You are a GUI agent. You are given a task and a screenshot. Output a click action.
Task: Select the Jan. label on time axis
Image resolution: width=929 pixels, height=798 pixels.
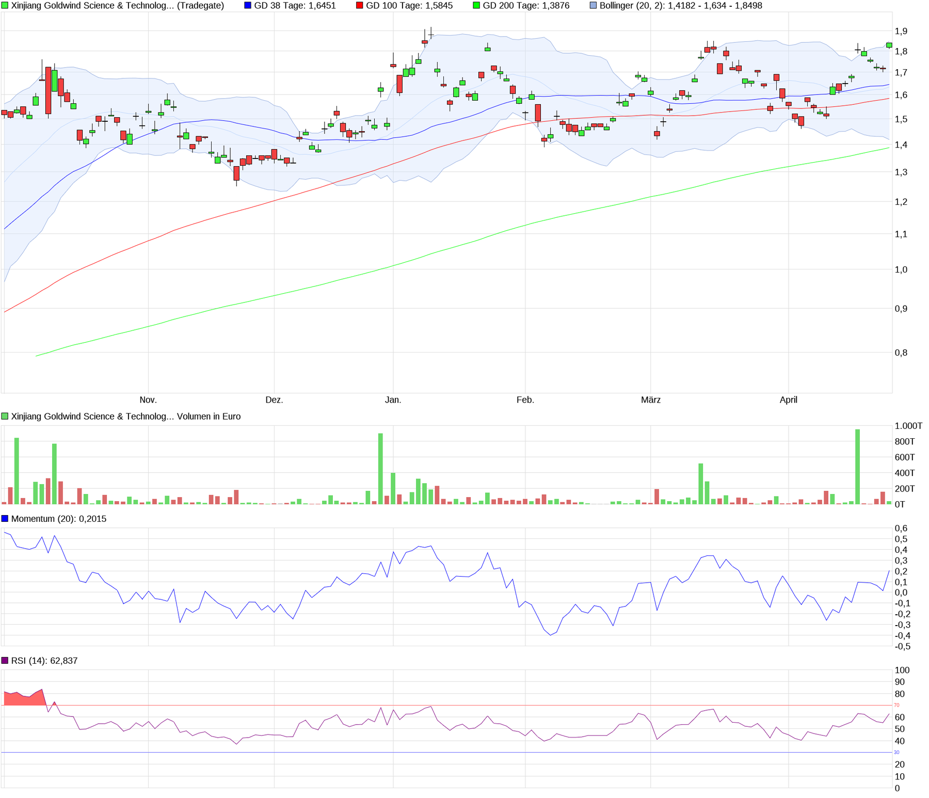pos(393,400)
